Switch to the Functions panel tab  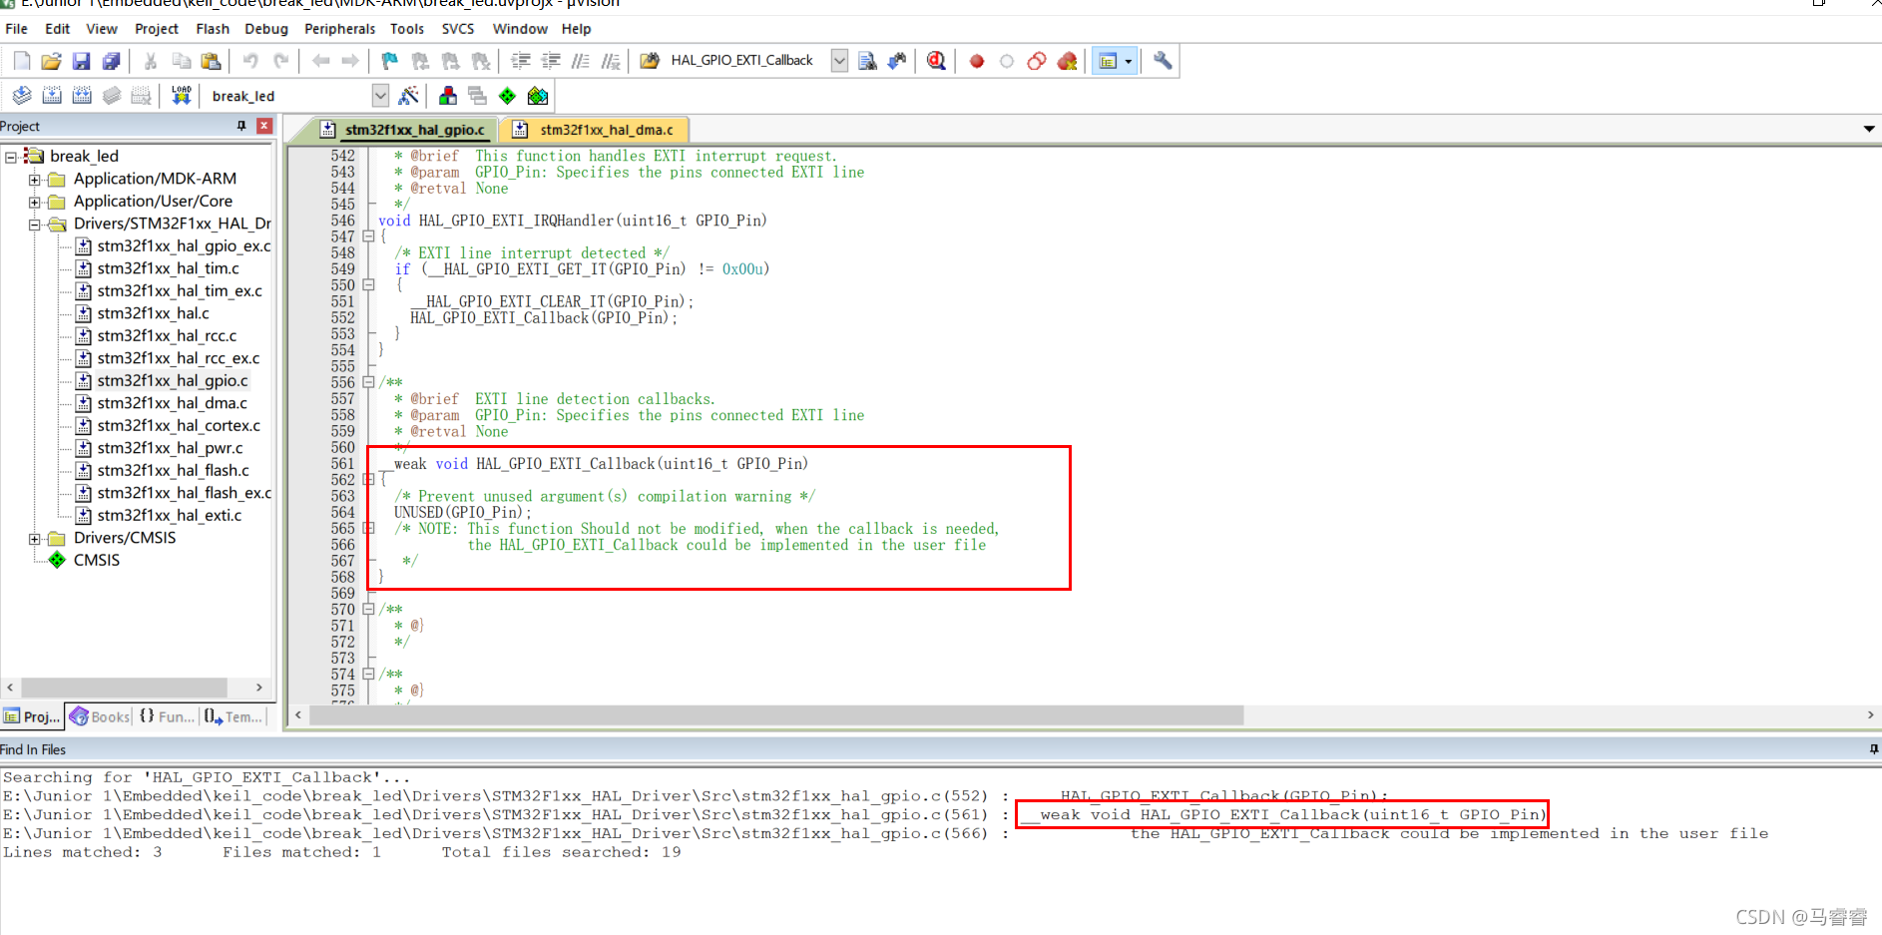click(x=167, y=716)
